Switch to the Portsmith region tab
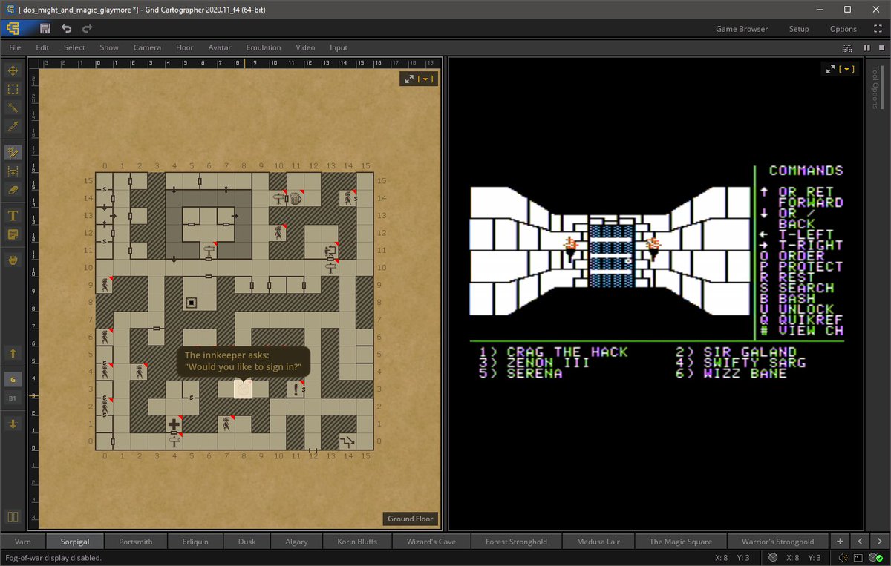The width and height of the screenshot is (891, 566). click(136, 542)
